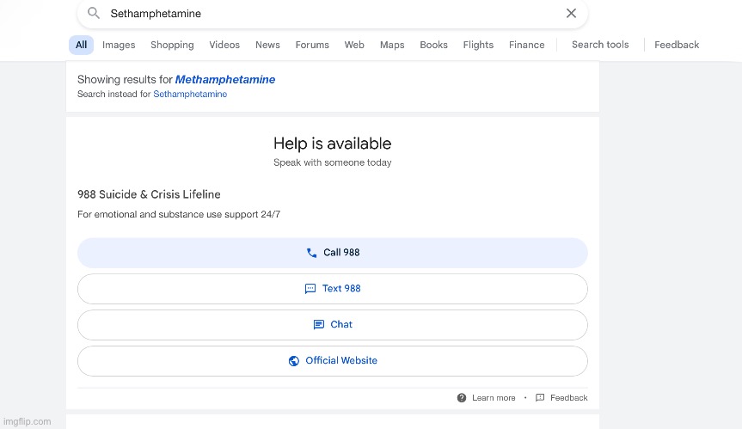Start a Chat with the lifeline
Image resolution: width=742 pixels, height=429 pixels.
click(x=333, y=325)
